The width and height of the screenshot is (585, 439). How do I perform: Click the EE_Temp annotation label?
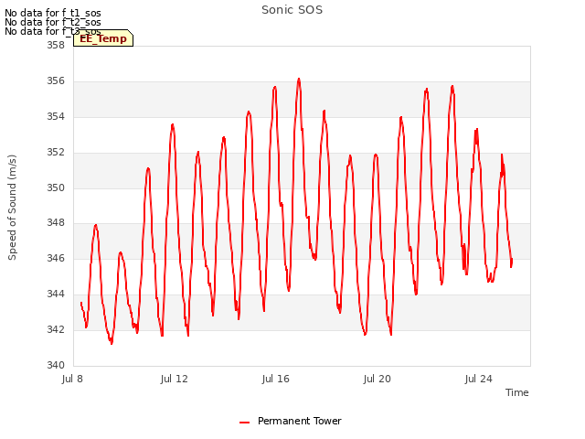[103, 38]
